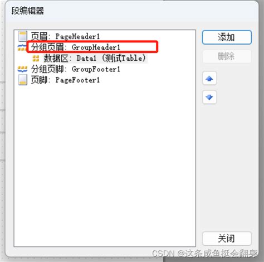This screenshot has height=262, width=264.
Task: Click the PageHeader1 band icon
Action: (23, 36)
